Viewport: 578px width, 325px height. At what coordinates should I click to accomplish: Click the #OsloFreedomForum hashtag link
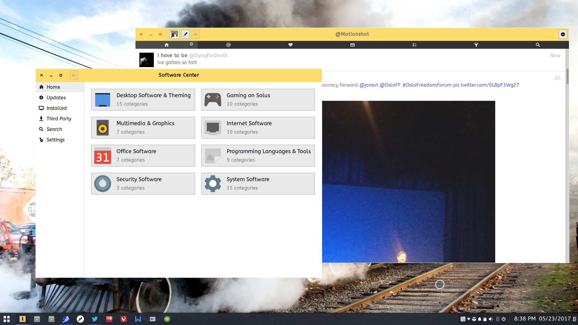pos(427,85)
